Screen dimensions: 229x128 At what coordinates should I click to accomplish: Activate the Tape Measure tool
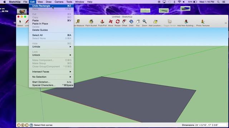point(79,23)
